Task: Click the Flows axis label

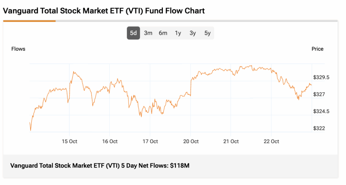Action: 18,49
